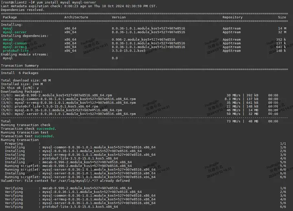
Task: Click the 'Repository' column header
Action: tap(232, 17)
